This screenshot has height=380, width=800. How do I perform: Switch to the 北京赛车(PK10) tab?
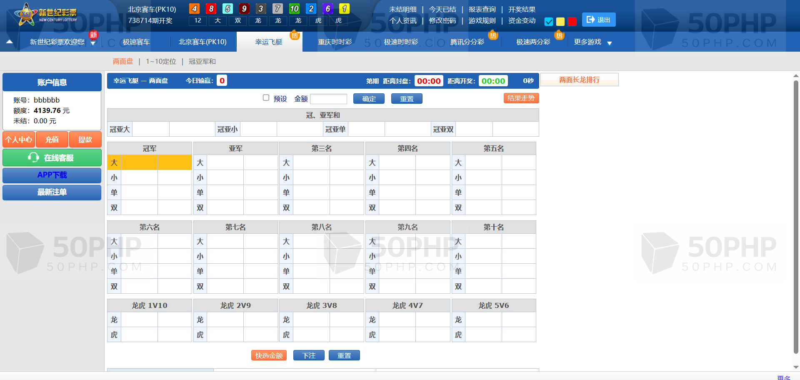(202, 42)
